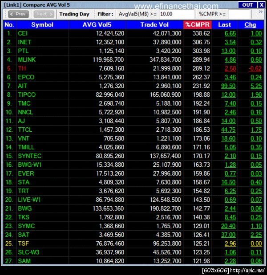This screenshot has width=267, height=275.
Task: Click TIPCO change value 1.90
Action: (x=256, y=95)
